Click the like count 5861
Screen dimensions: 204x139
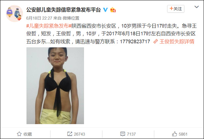(x=183, y=134)
